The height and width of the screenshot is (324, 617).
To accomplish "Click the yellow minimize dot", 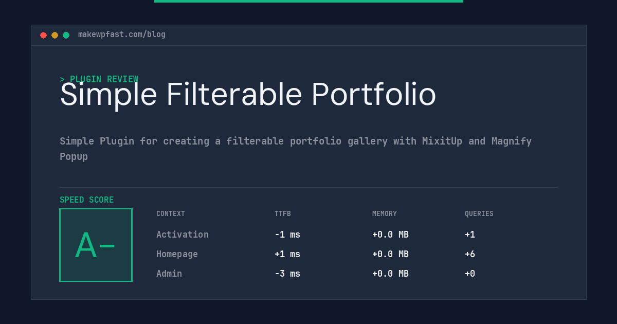I will click(x=55, y=35).
